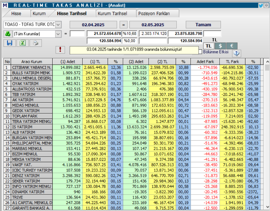This screenshot has width=270, height=211.
Task: Open Pozisyon Farkları tab
Action: pyautogui.click(x=154, y=14)
